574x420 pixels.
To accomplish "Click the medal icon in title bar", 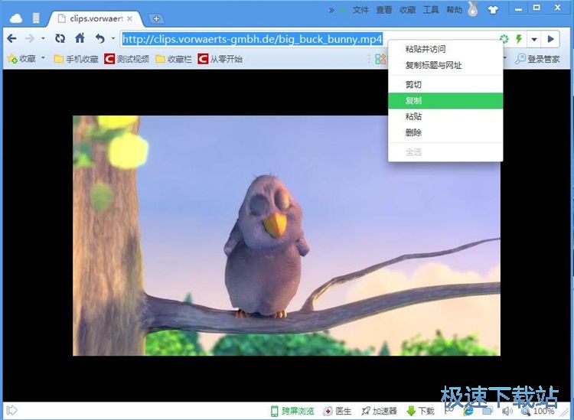I will (x=473, y=9).
